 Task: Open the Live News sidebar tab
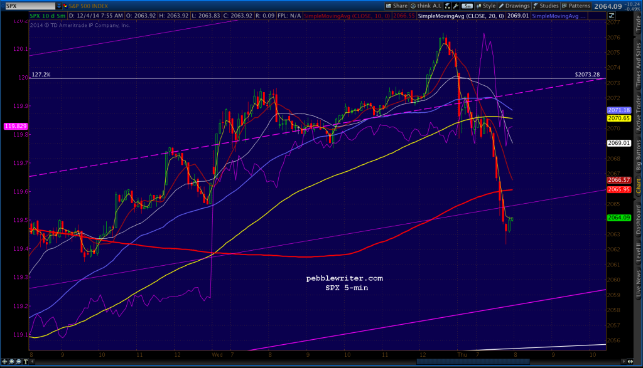[x=638, y=283]
